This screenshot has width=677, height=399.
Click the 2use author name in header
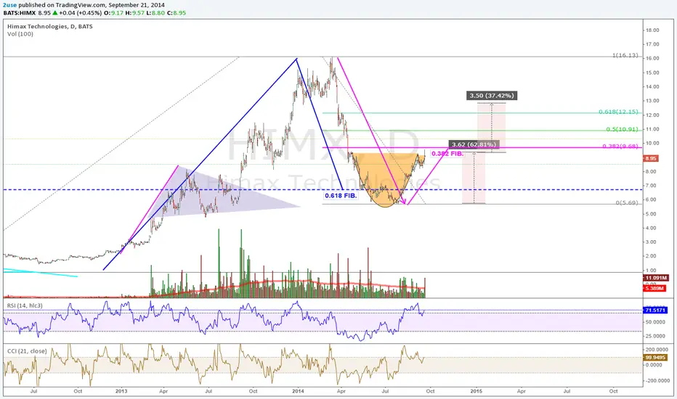10,5
